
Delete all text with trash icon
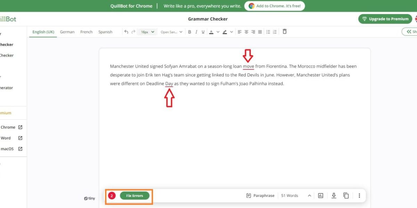click(285, 32)
